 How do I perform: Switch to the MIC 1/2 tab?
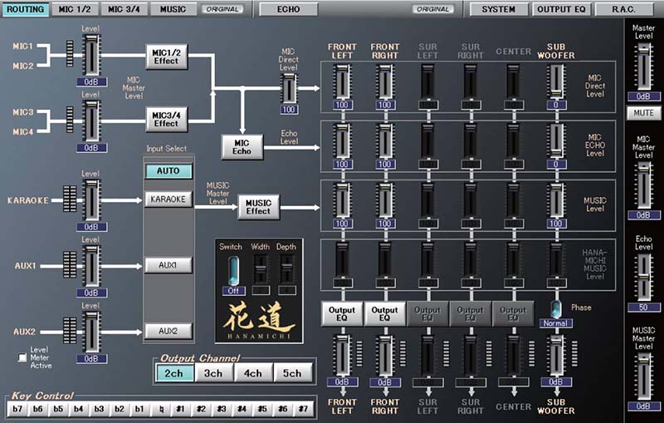point(75,9)
